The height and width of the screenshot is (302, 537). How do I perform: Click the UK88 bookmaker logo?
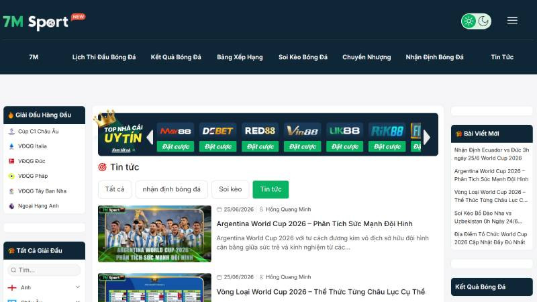click(x=345, y=131)
